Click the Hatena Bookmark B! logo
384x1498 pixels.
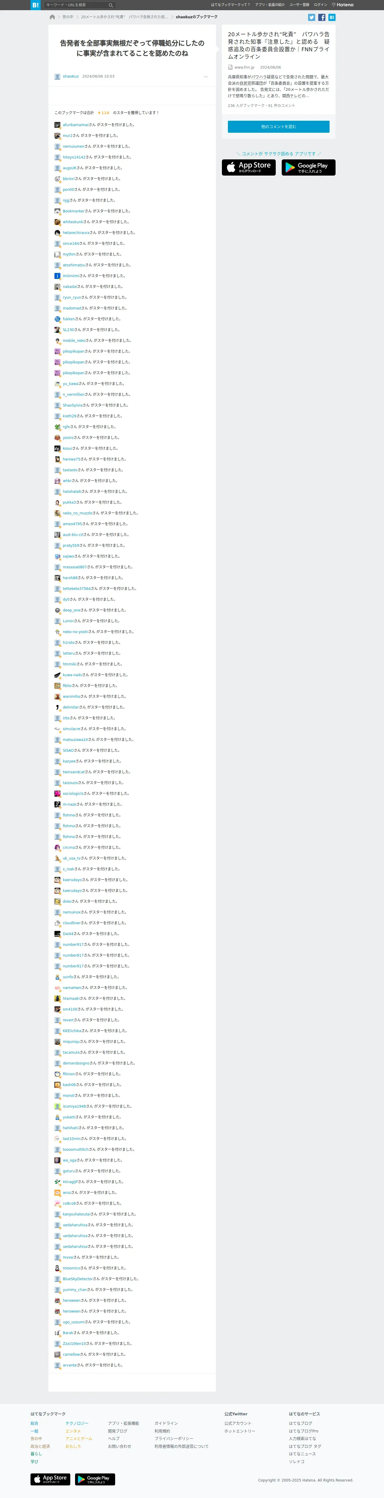(35, 5)
